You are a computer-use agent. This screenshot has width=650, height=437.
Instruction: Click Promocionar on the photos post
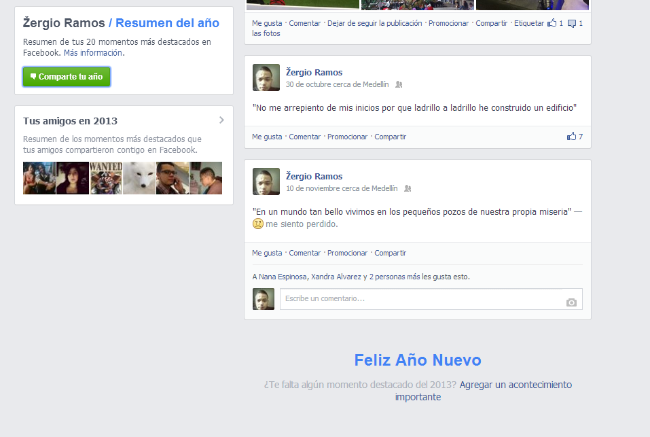[448, 23]
